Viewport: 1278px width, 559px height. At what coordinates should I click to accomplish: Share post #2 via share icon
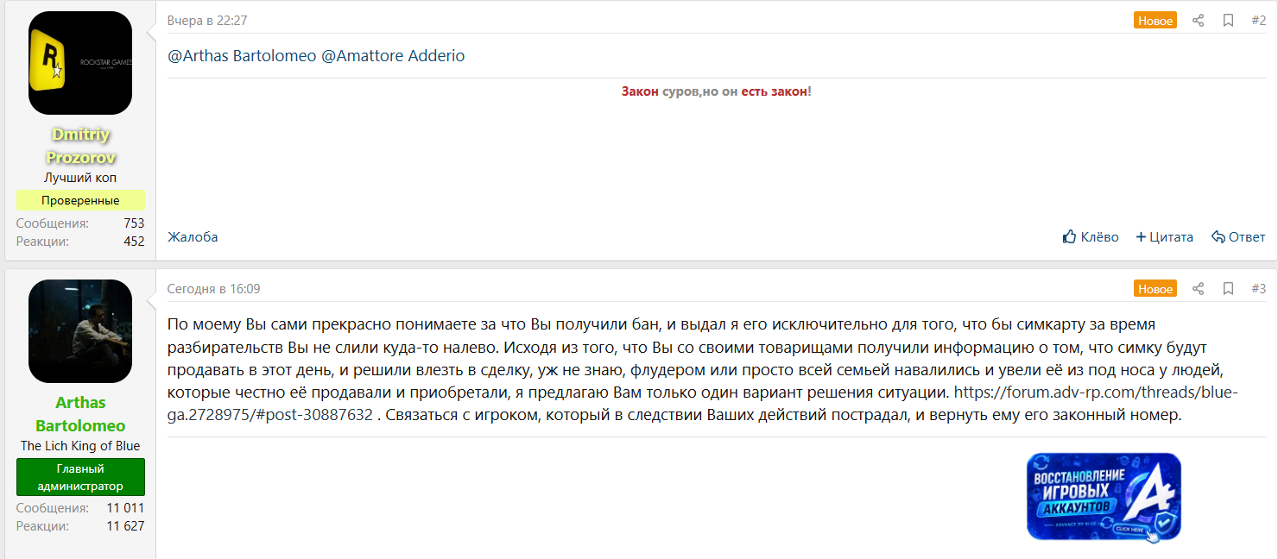click(1198, 21)
